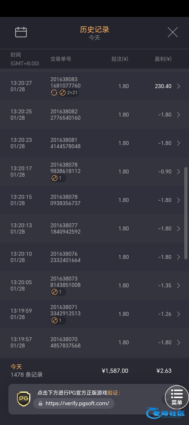Expand the -1.35 profit record chevron

[178, 286]
